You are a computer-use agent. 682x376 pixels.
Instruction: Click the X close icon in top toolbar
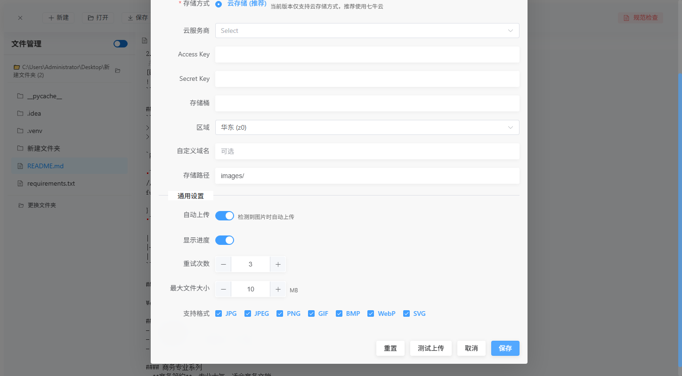tap(20, 18)
